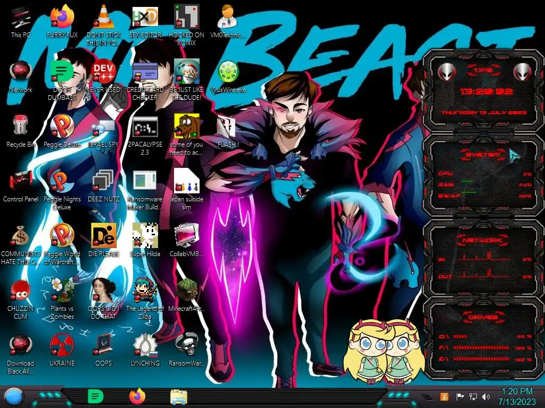This screenshot has width=545, height=408.
Task: Select the VirusWire.exe lime icon
Action: tap(228, 77)
